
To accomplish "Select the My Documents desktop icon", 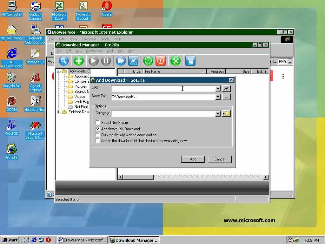I will pos(11,33).
